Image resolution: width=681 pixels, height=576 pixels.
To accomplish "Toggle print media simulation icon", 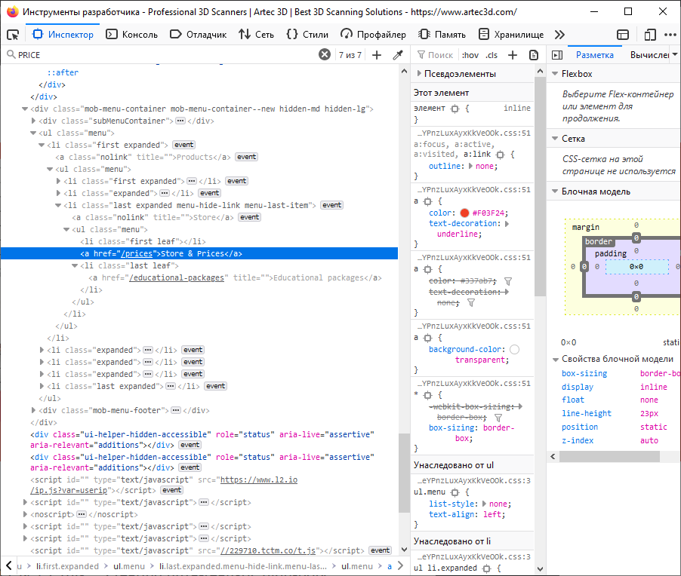I will point(534,55).
